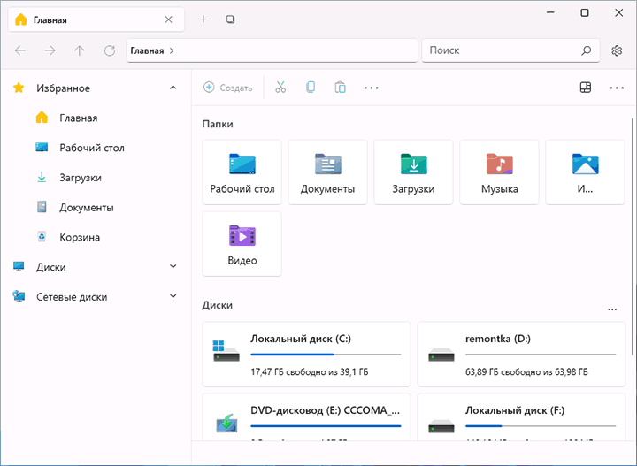Click the Paste clipboard icon
The width and height of the screenshot is (637, 466).
340,88
